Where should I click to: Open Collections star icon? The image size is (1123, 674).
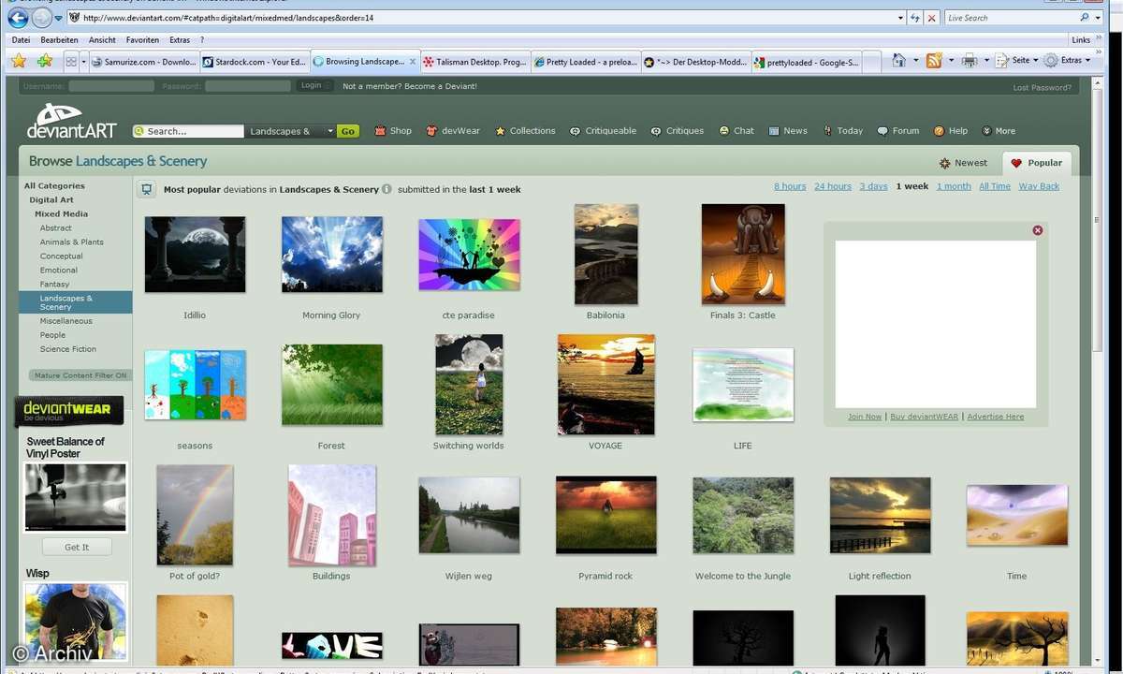[501, 131]
